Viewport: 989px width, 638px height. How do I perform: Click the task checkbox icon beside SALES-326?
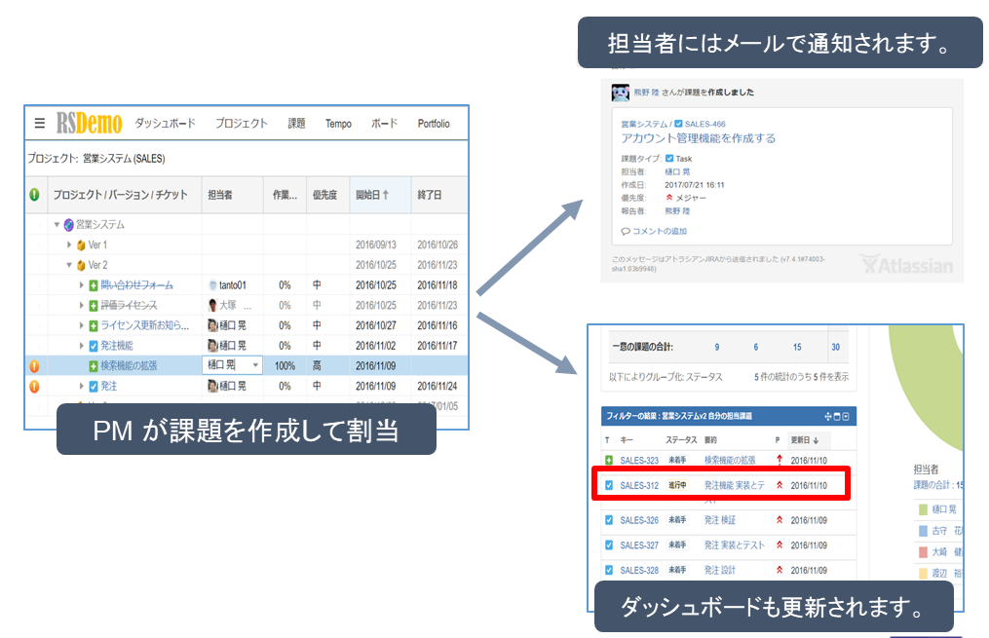[609, 520]
